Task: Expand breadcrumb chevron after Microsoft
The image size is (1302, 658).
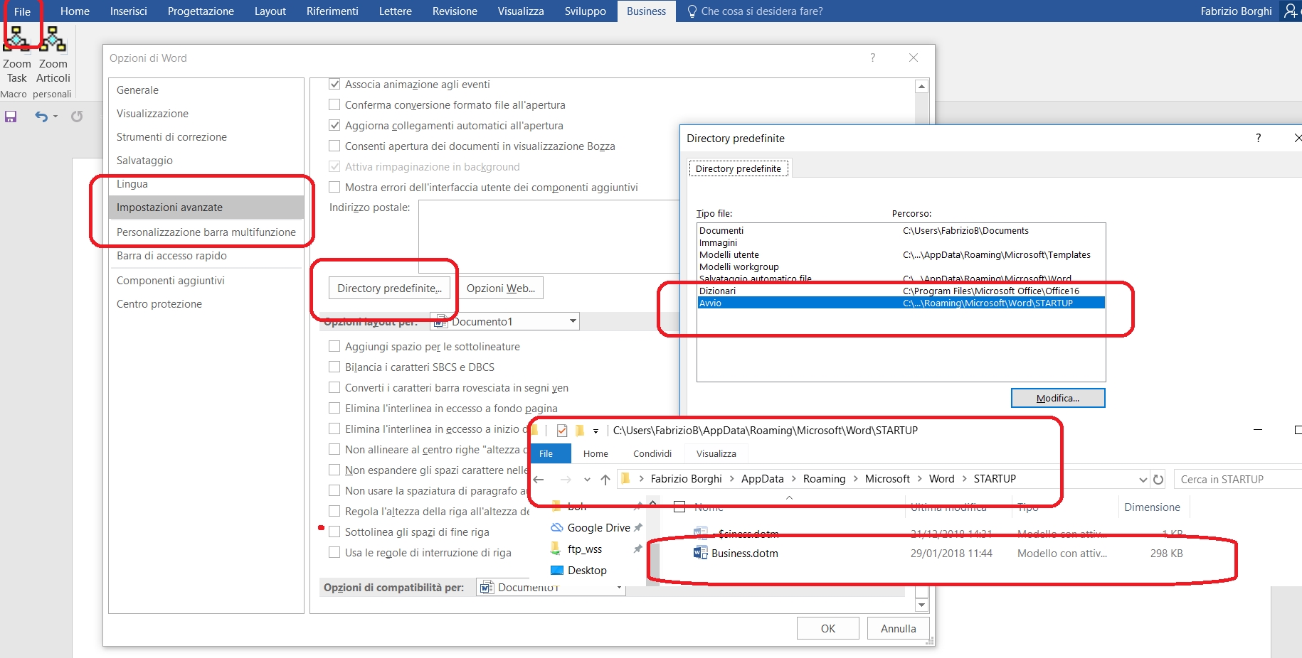Action: pos(919,479)
